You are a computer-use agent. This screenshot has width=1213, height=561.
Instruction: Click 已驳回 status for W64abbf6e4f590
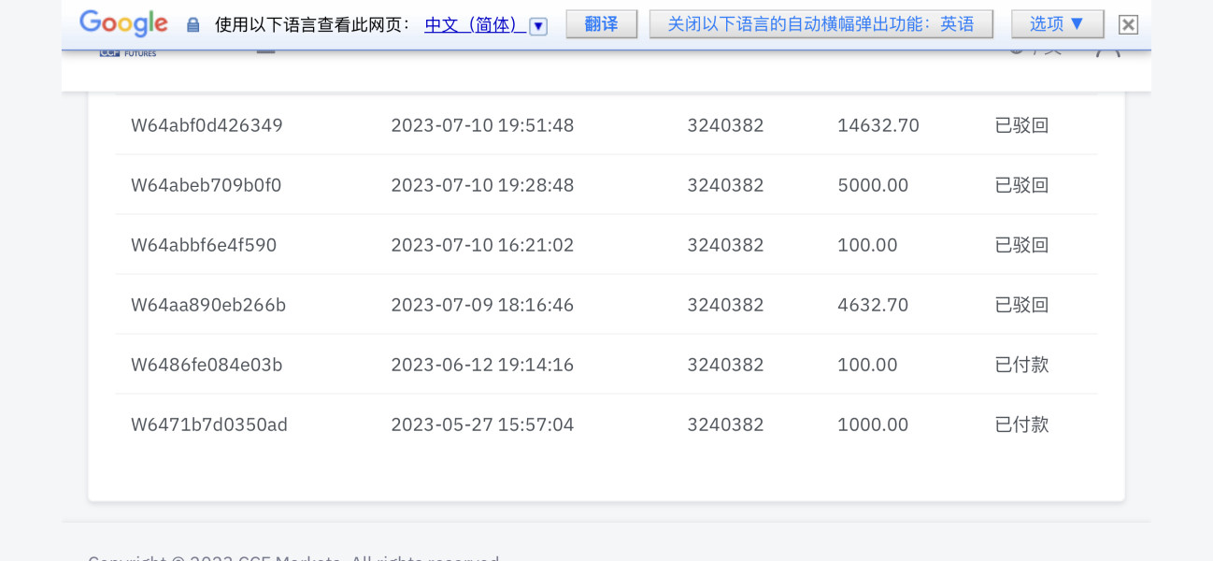pos(1021,245)
